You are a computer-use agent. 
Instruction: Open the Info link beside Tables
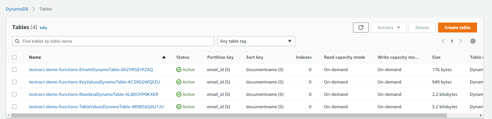(43, 28)
